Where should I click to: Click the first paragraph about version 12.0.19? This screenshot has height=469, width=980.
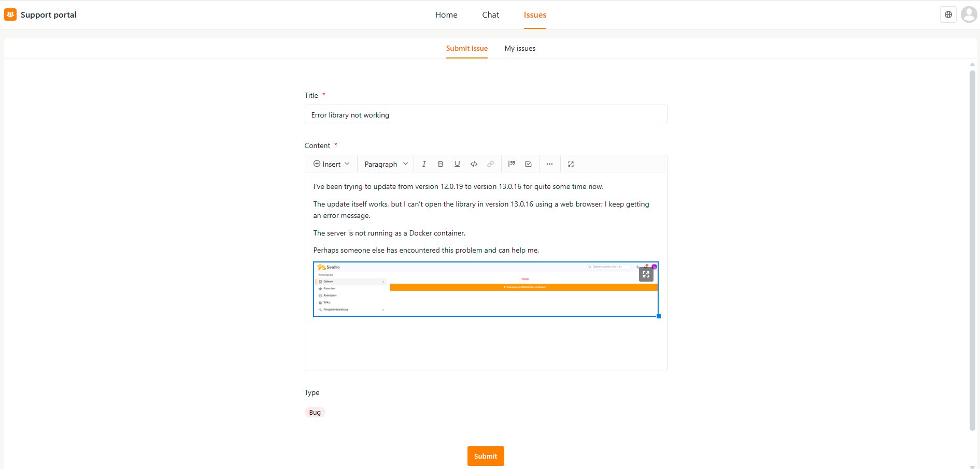click(x=458, y=186)
